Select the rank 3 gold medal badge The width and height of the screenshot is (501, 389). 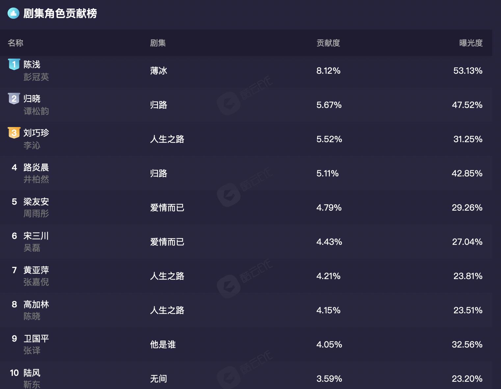tap(14, 133)
